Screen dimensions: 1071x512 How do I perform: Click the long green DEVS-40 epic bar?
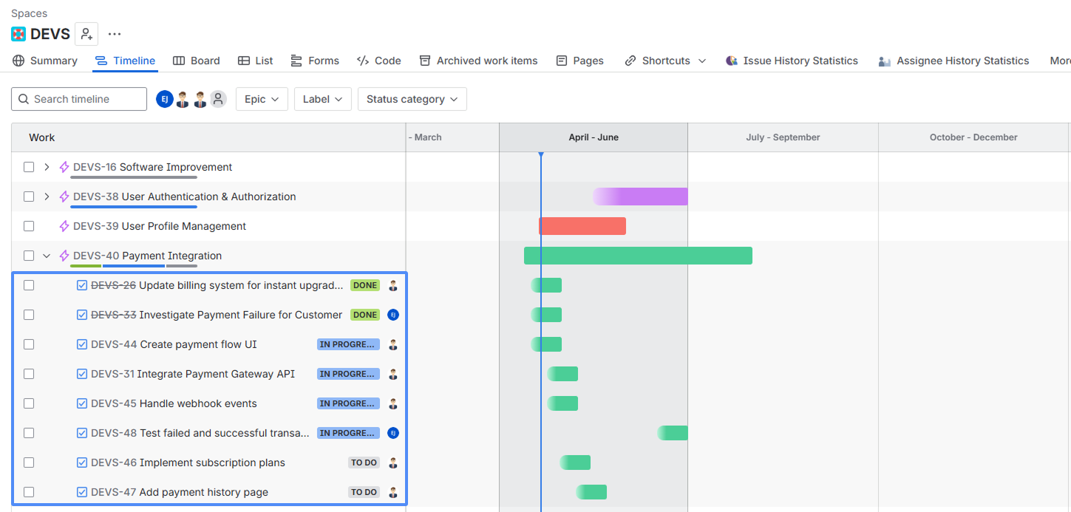(638, 256)
